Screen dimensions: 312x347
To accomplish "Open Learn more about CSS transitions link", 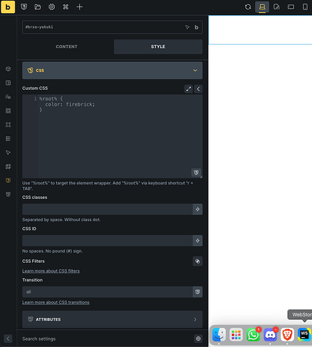I will pos(56,302).
